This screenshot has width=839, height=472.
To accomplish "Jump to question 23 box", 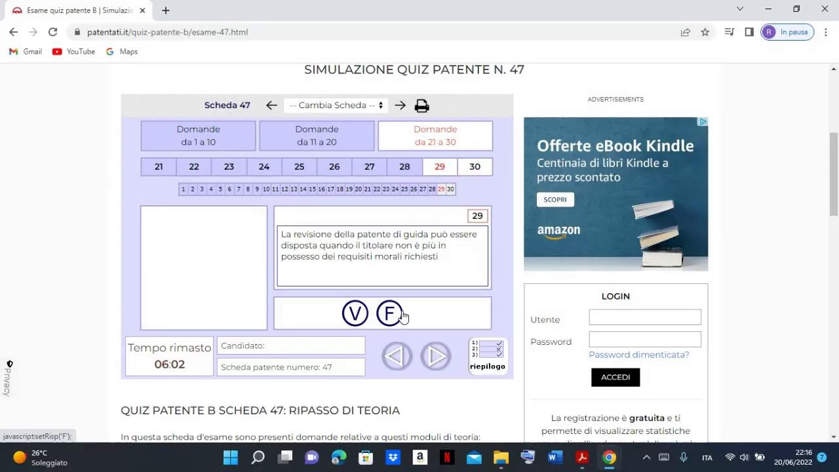I will click(x=229, y=167).
